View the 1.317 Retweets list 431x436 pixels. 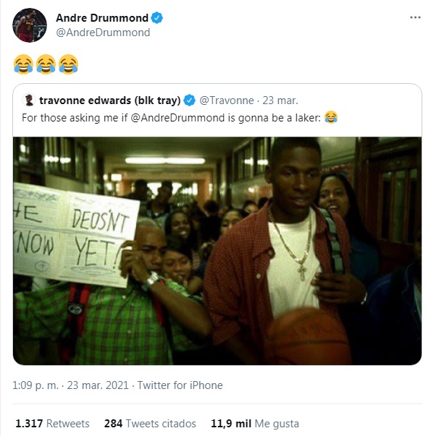[x=52, y=424]
